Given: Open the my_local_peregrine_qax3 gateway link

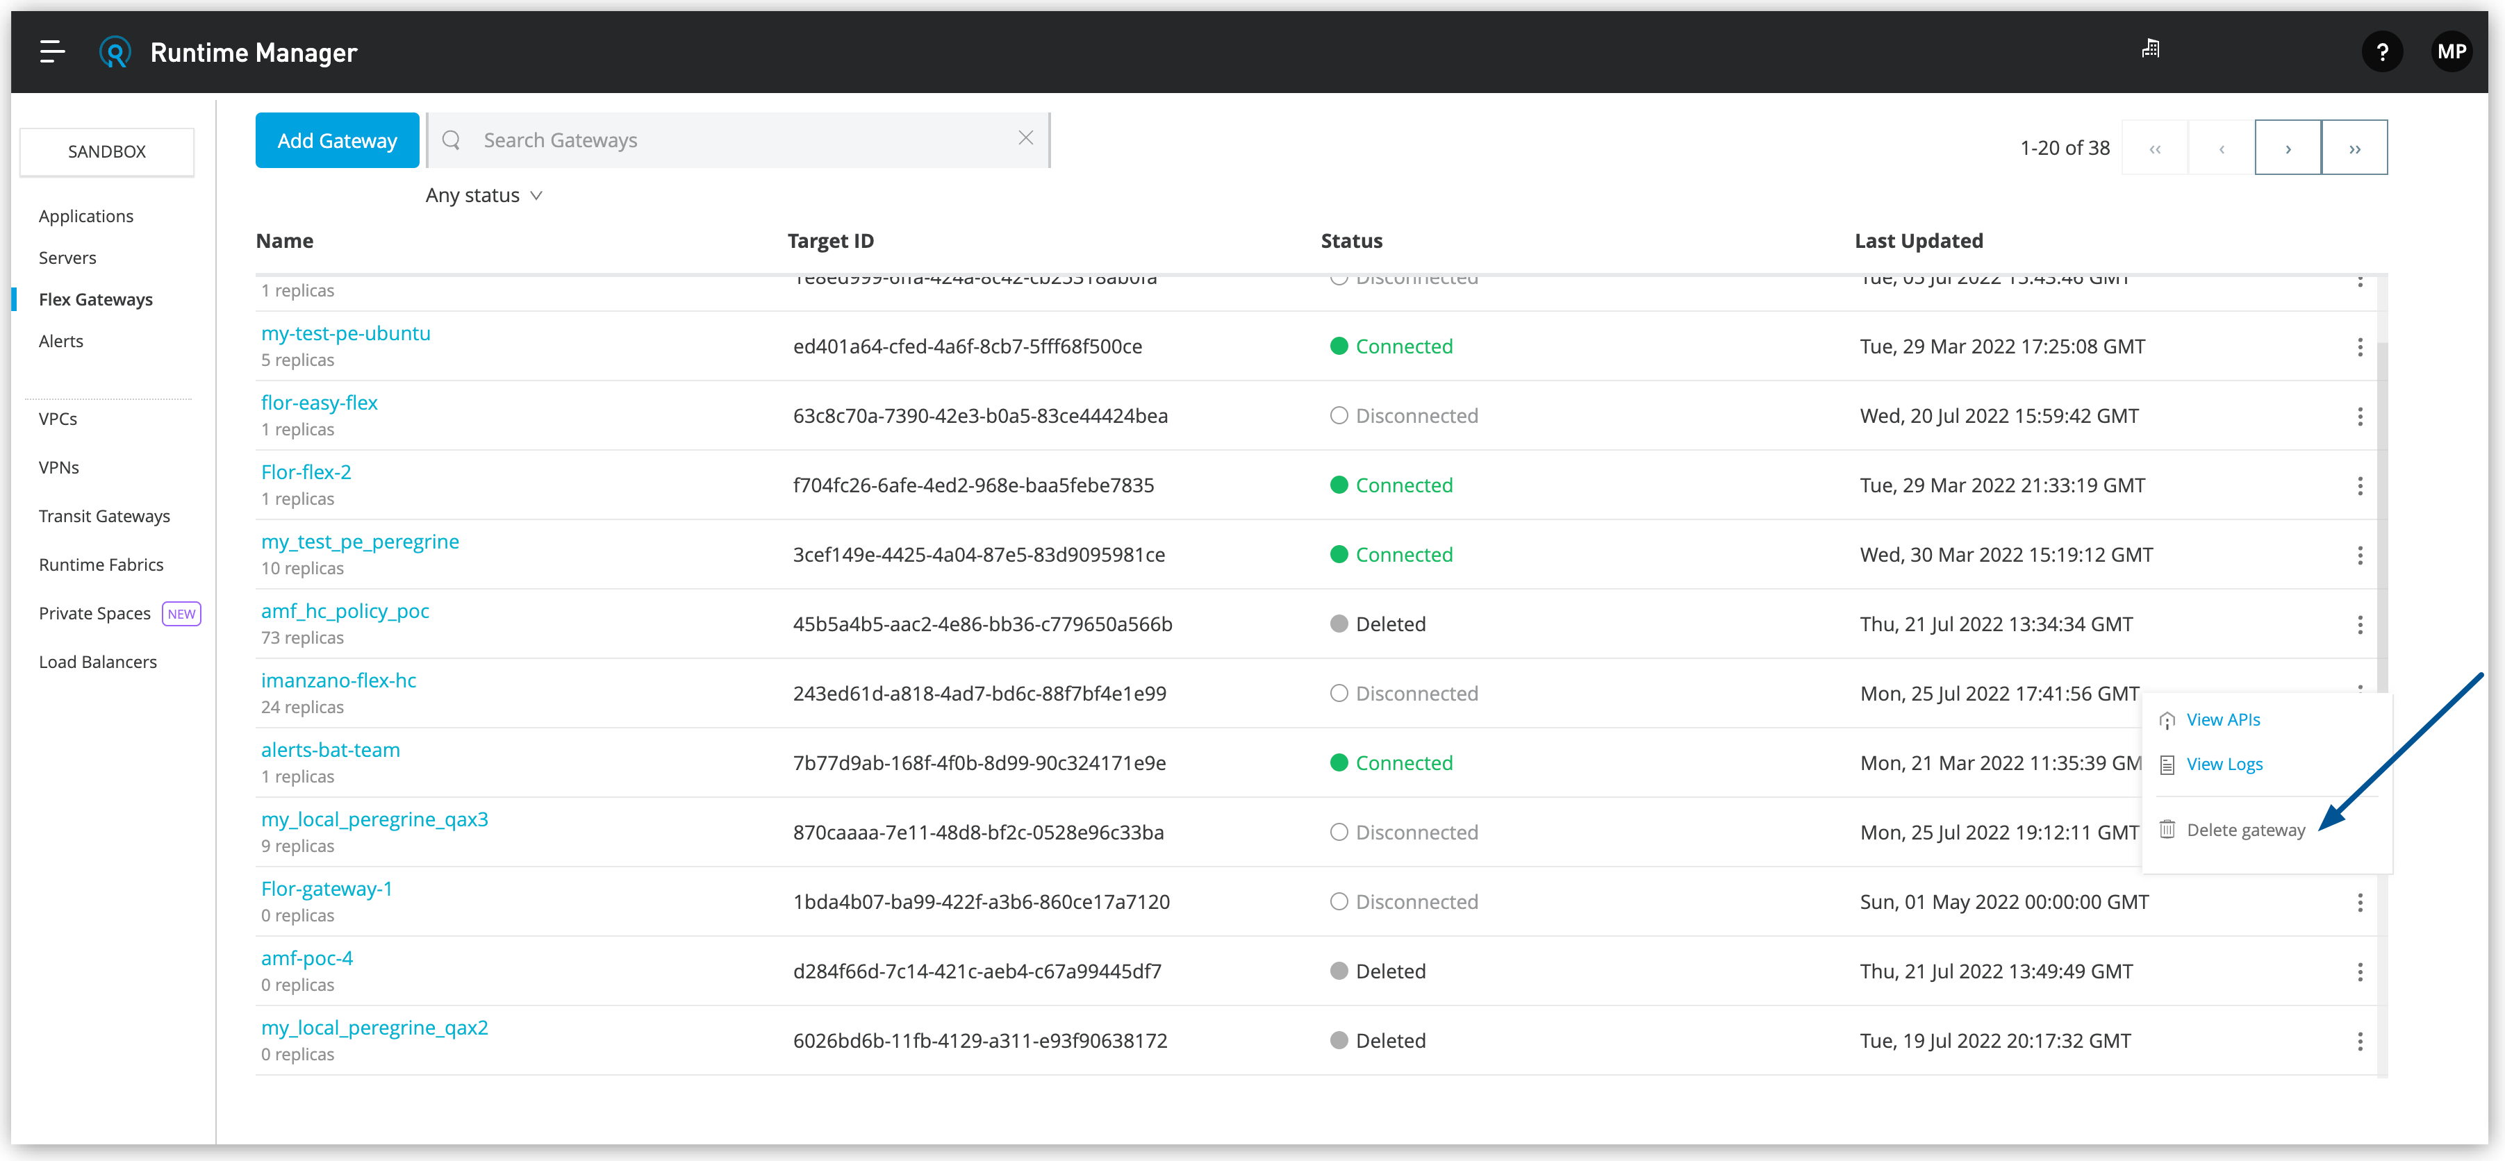Looking at the screenshot, I should coord(374,819).
